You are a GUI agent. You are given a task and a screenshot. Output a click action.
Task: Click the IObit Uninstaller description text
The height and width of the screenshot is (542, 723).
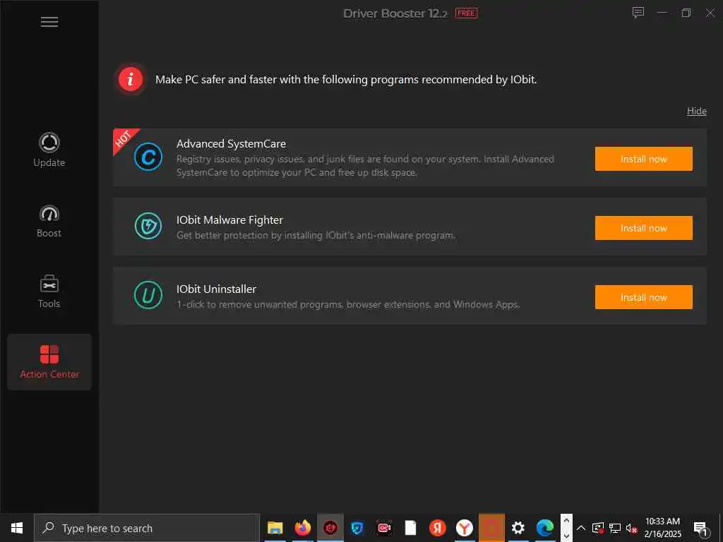348,305
